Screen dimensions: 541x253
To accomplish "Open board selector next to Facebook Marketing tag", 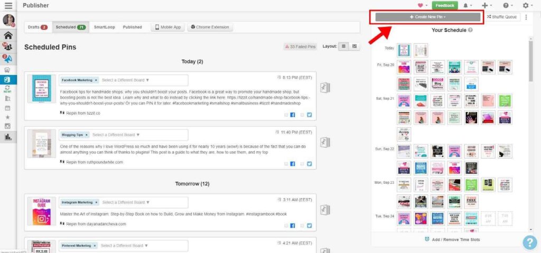I will [126, 80].
